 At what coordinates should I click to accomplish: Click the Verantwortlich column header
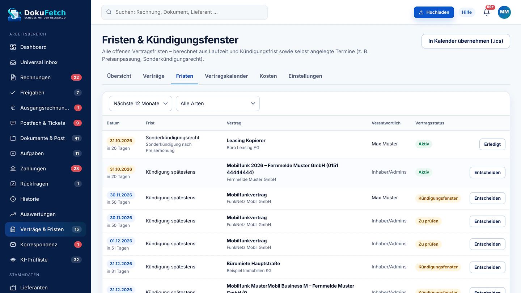point(386,123)
